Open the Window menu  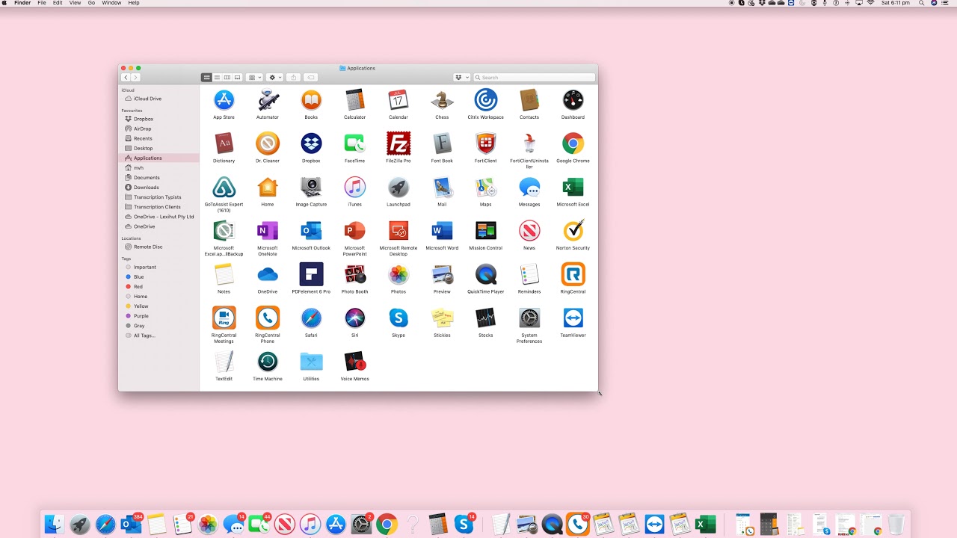click(111, 3)
